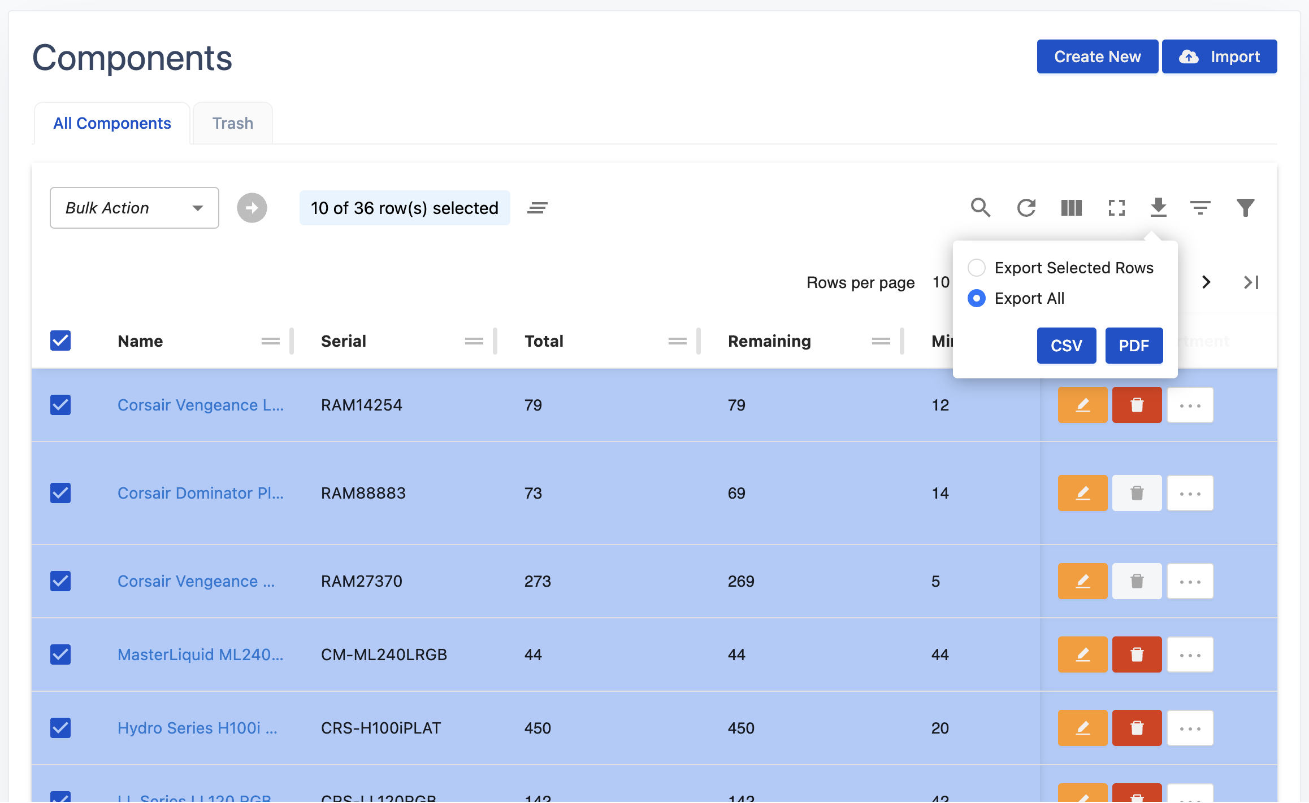Click the download export icon

[1158, 208]
